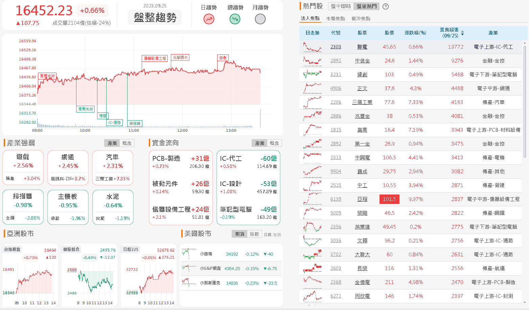Open stock code 2303 link
Image resolution: width=529 pixels, height=310 pixels.
(x=336, y=47)
